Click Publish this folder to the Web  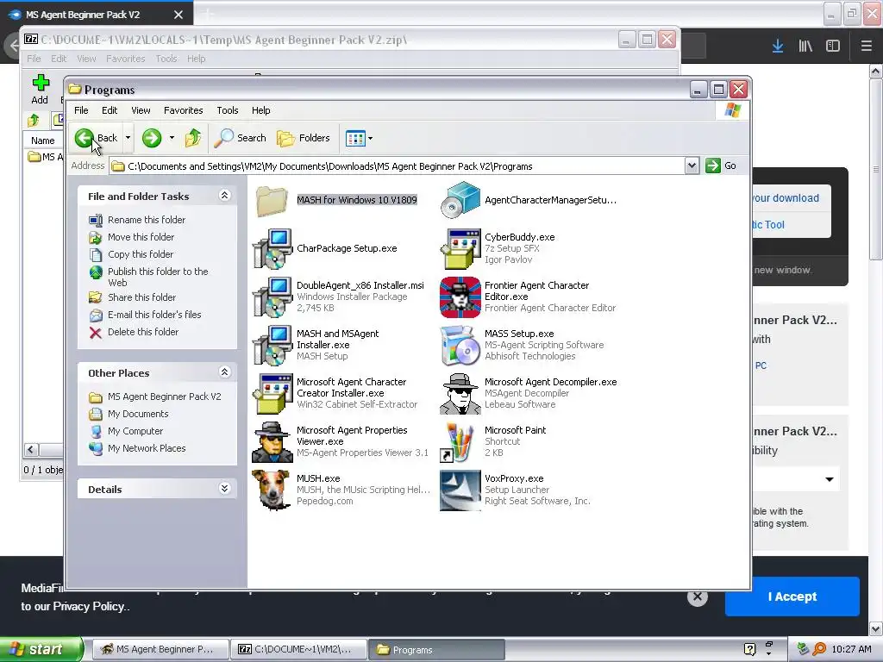[x=158, y=277]
